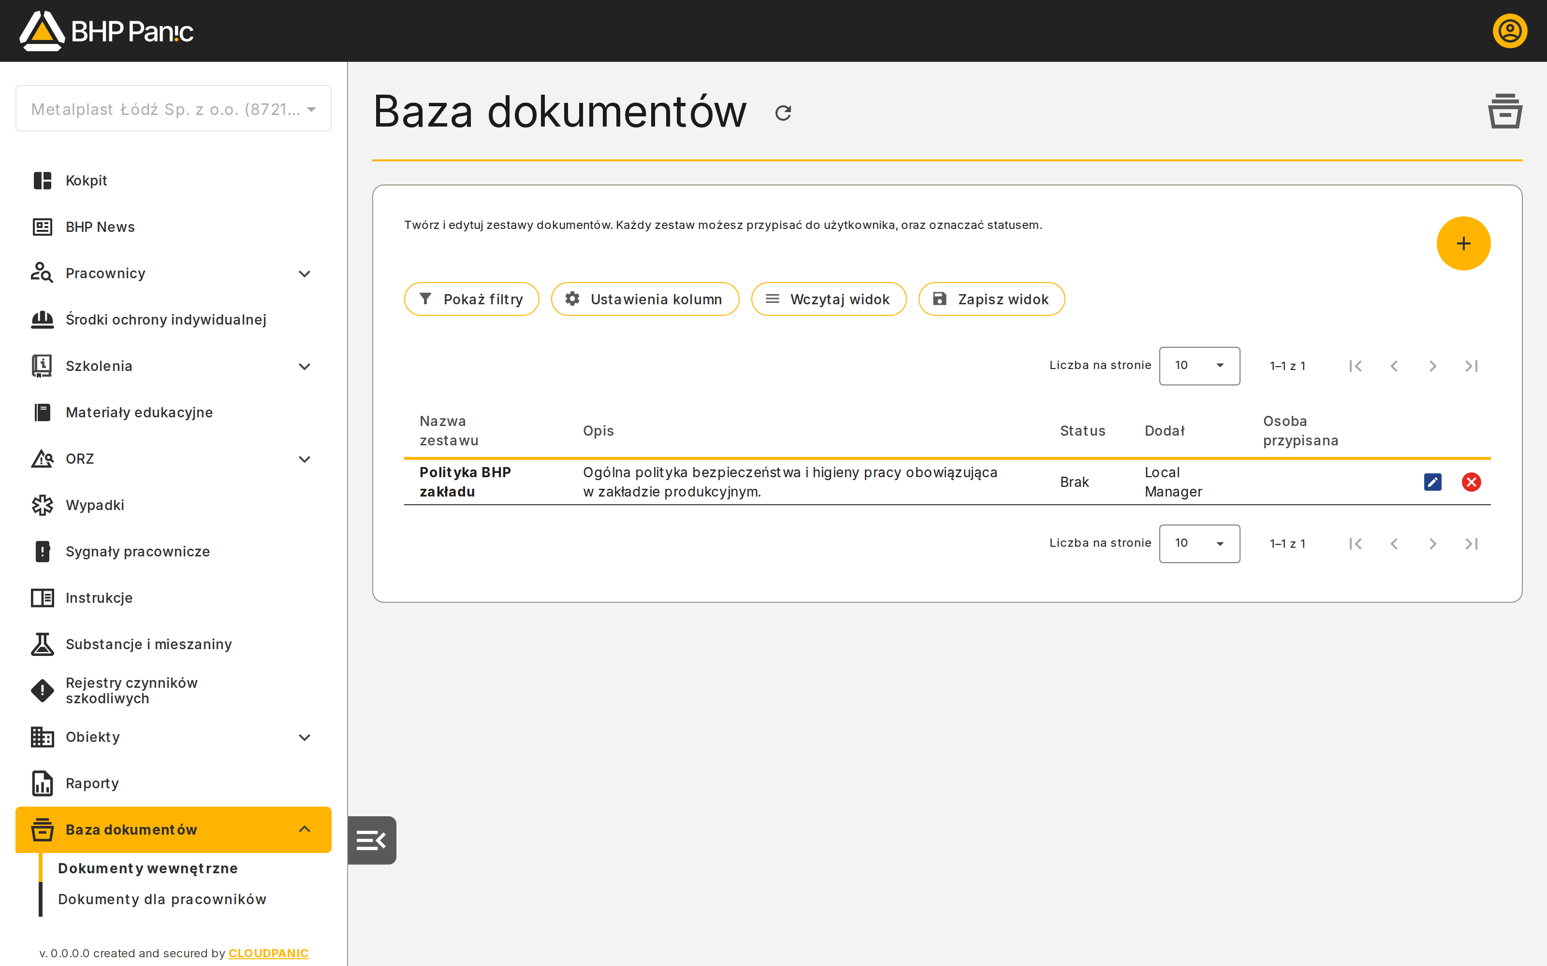The image size is (1547, 966).
Task: Open bottom Liczba na stronie dropdown
Action: (1199, 544)
